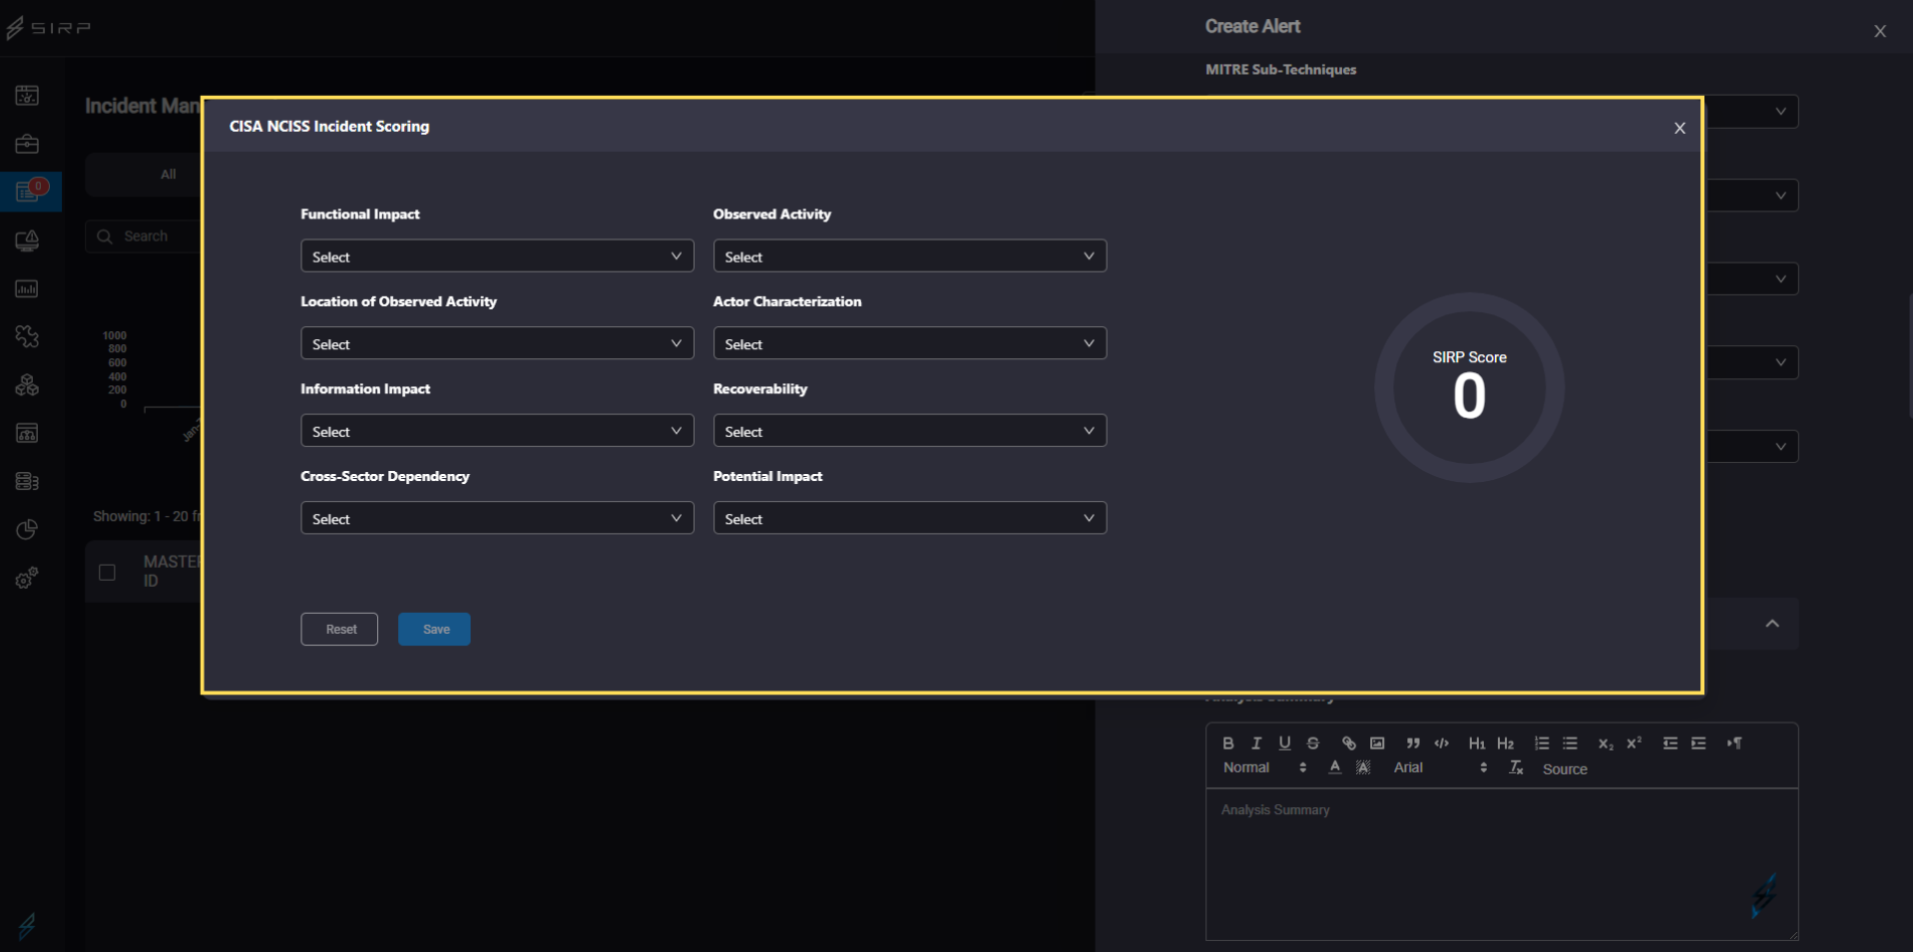1913x952 pixels.
Task: Open the briefcase cases icon in sidebar
Action: coord(27,144)
